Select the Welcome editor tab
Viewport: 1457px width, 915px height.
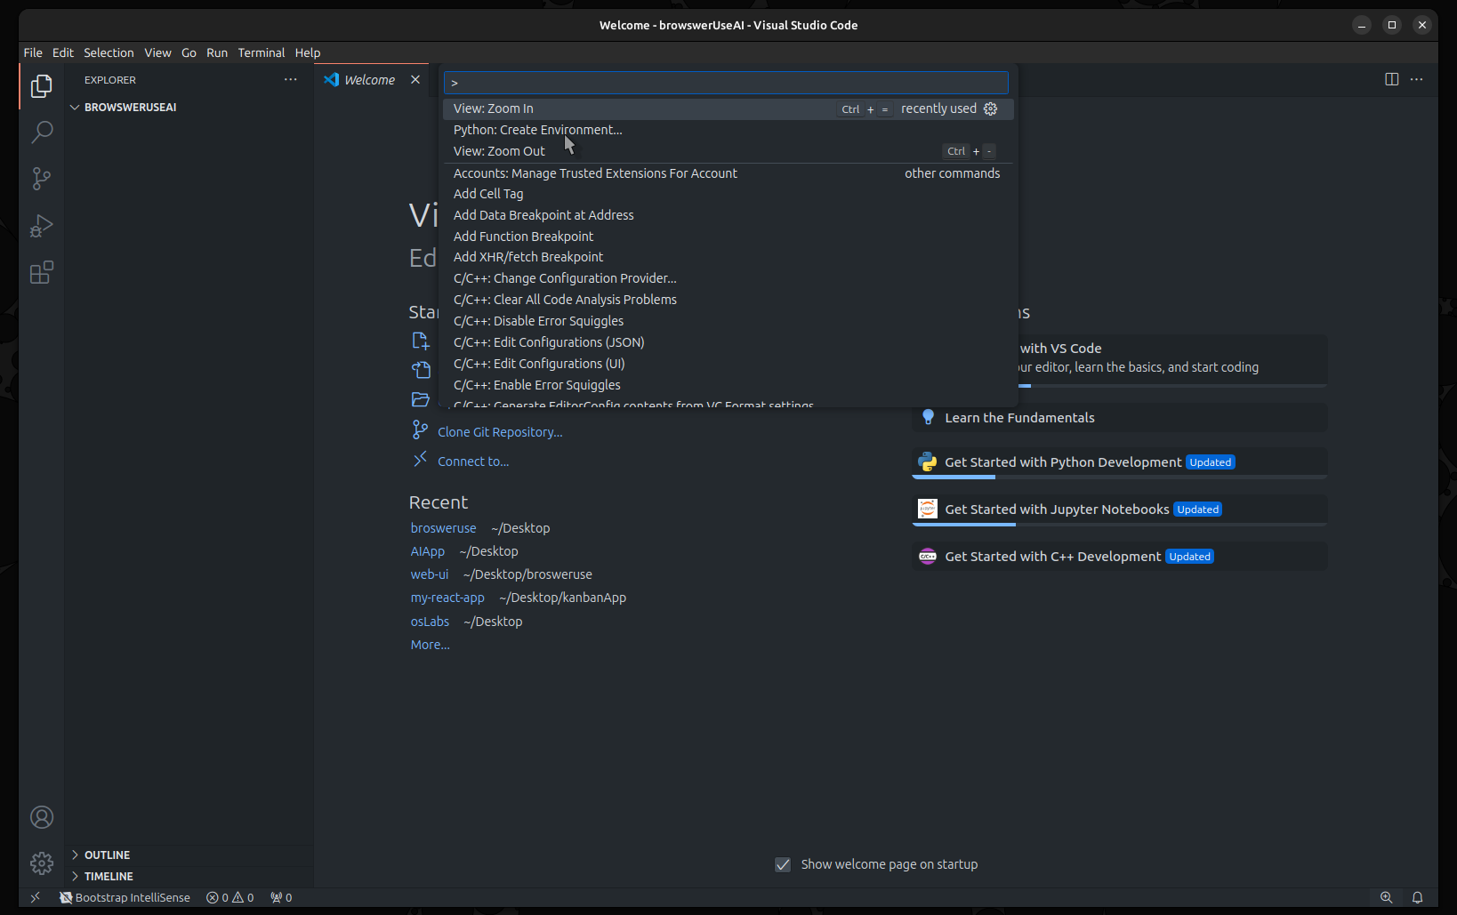pyautogui.click(x=372, y=80)
